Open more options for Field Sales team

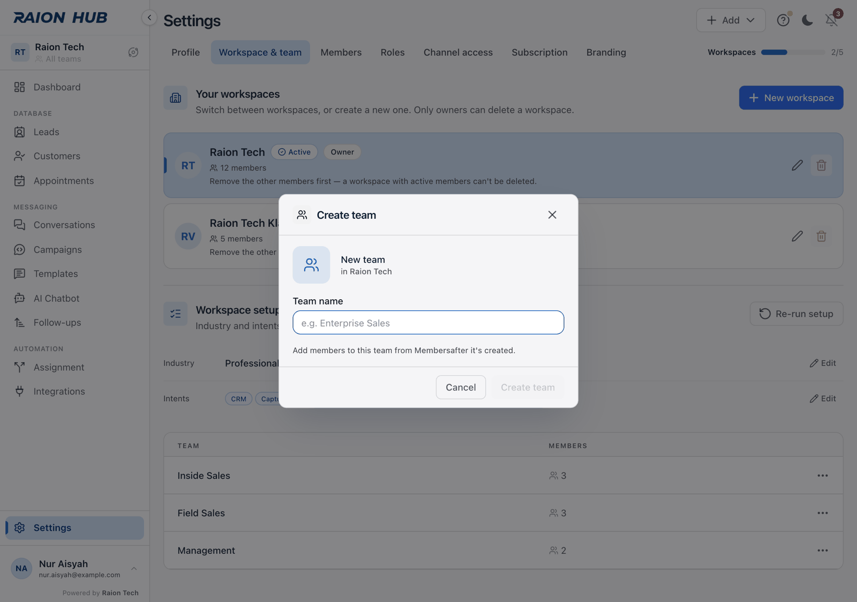(823, 513)
